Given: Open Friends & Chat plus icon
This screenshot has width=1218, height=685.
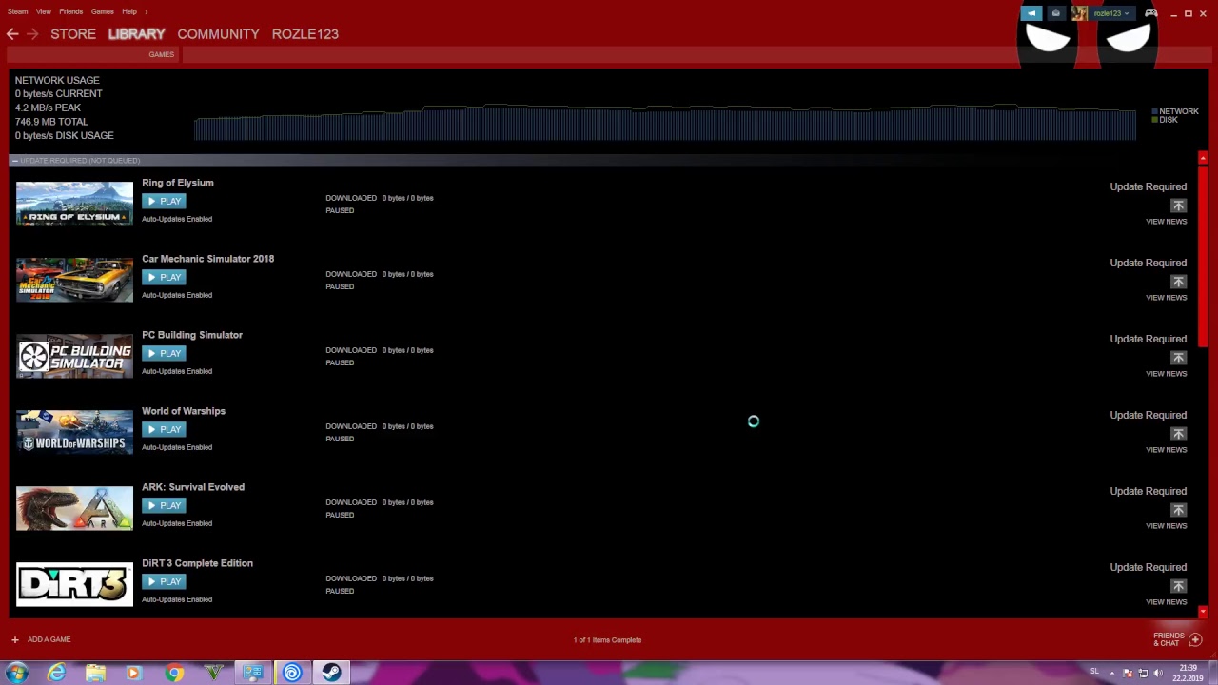Looking at the screenshot, I should point(1195,639).
